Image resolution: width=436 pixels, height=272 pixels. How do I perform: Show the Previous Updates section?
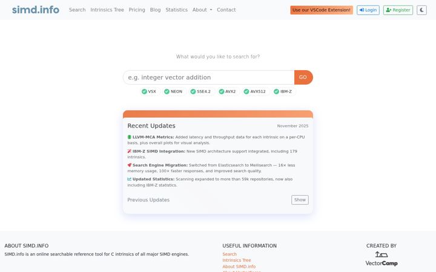pos(300,200)
